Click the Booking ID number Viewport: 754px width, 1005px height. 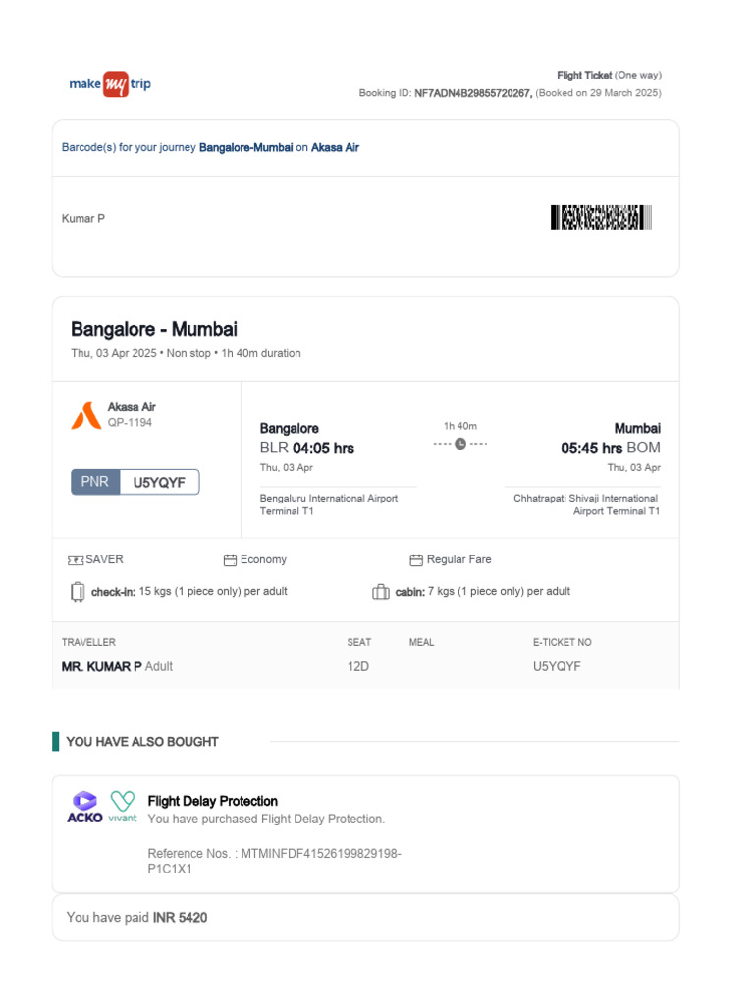pyautogui.click(x=473, y=93)
